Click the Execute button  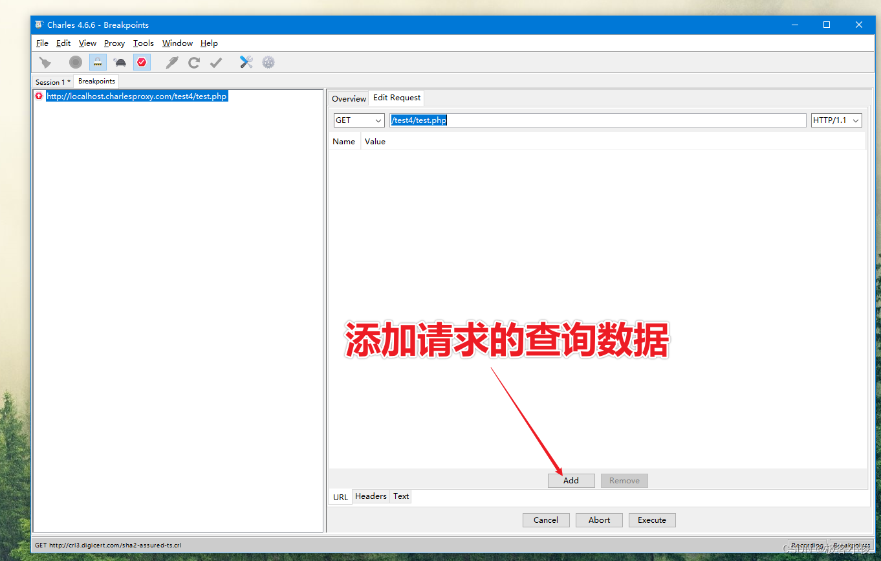tap(652, 520)
